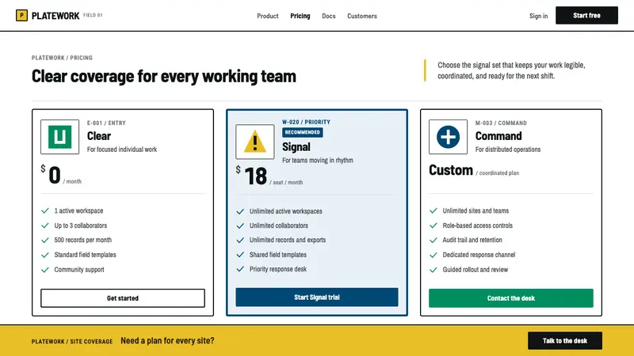
Task: Click 'For teams moving in rhythm' text
Action: tap(318, 161)
